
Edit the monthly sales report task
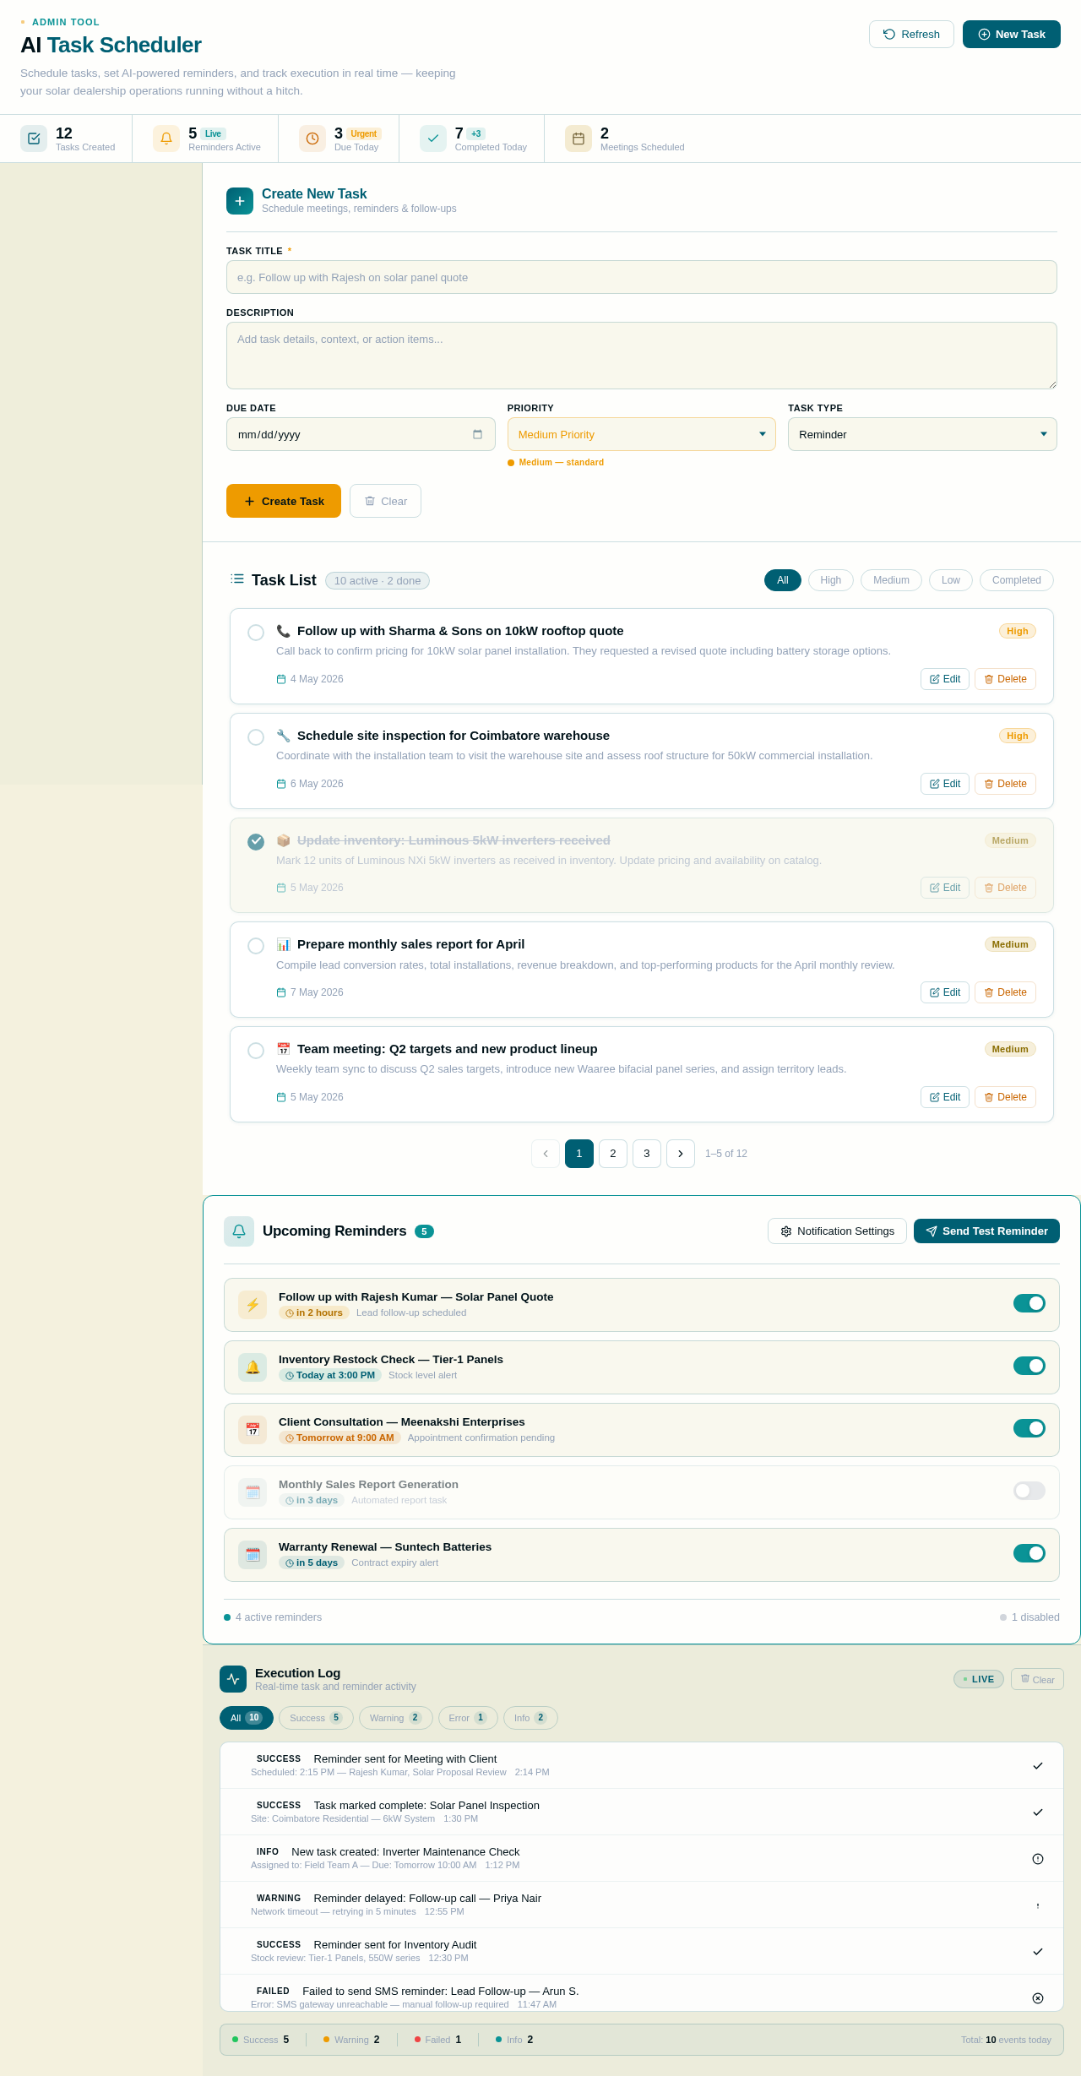pyautogui.click(x=945, y=992)
